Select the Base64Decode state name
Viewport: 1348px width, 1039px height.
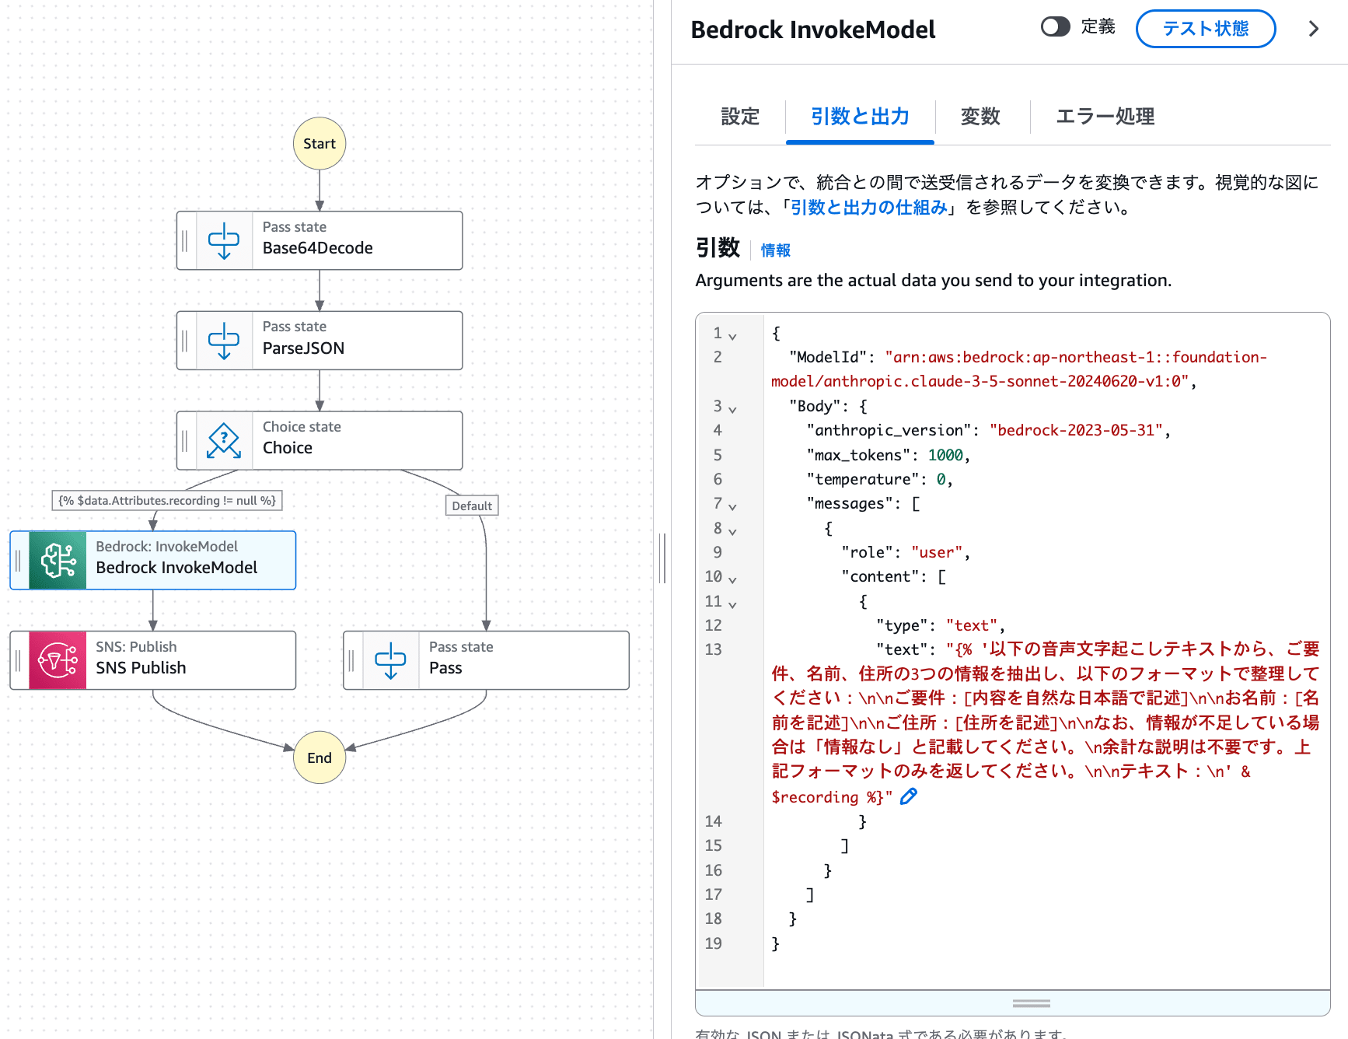(318, 248)
